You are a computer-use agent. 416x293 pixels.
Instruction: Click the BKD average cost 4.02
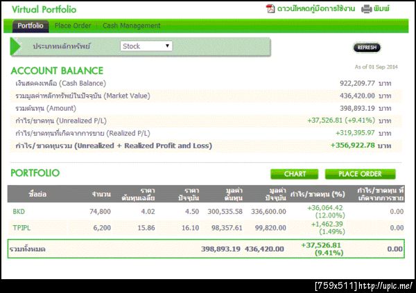click(148, 211)
